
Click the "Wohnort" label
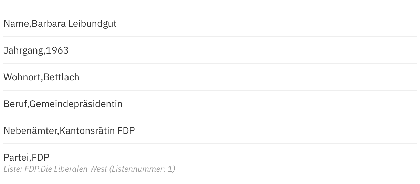click(22, 77)
